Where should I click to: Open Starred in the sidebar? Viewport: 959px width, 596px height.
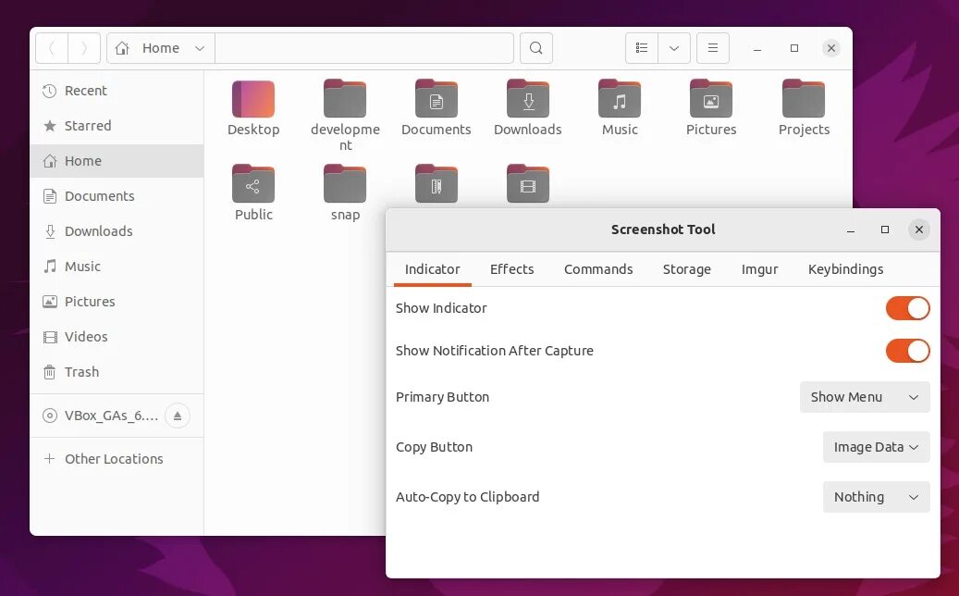117,126
